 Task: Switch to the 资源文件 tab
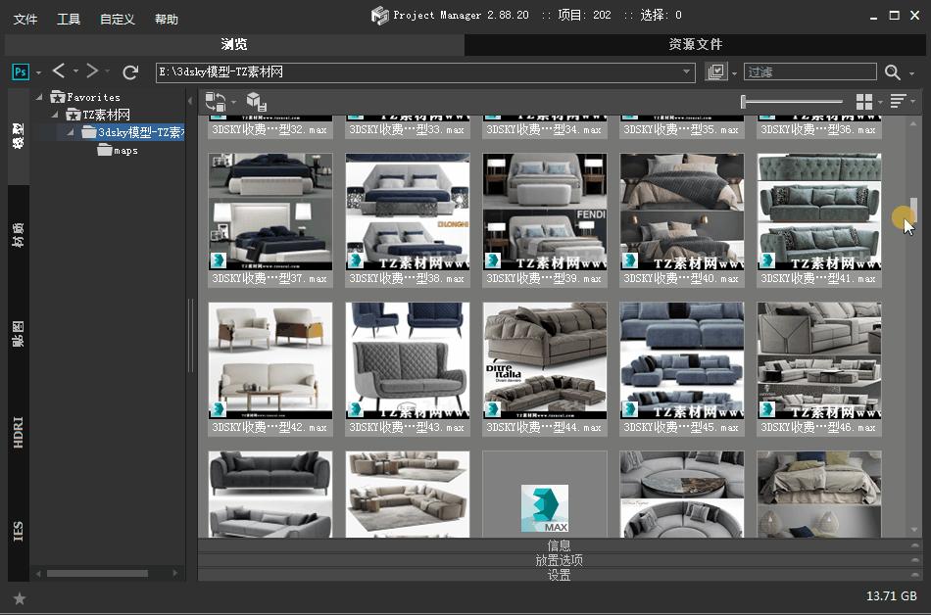(x=697, y=43)
